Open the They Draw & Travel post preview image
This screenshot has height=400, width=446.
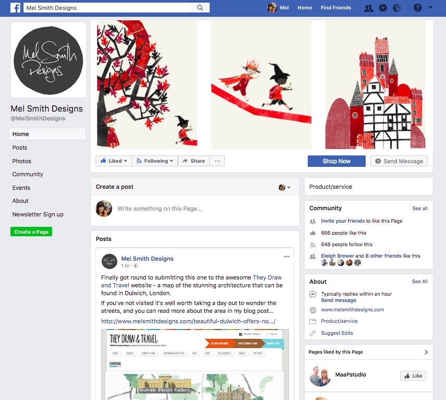pyautogui.click(x=195, y=365)
